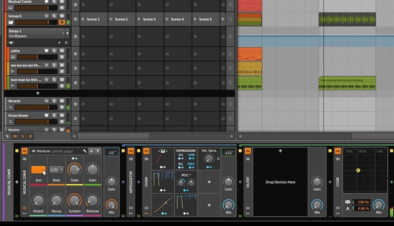This screenshot has height=226, width=394.
Task: Open the MUL dropdown in the Chain device
Action: pyautogui.click(x=185, y=175)
